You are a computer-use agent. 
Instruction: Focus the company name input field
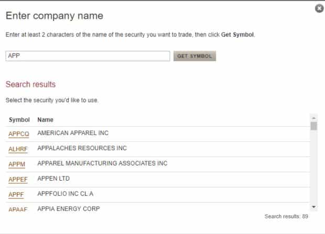pyautogui.click(x=88, y=56)
